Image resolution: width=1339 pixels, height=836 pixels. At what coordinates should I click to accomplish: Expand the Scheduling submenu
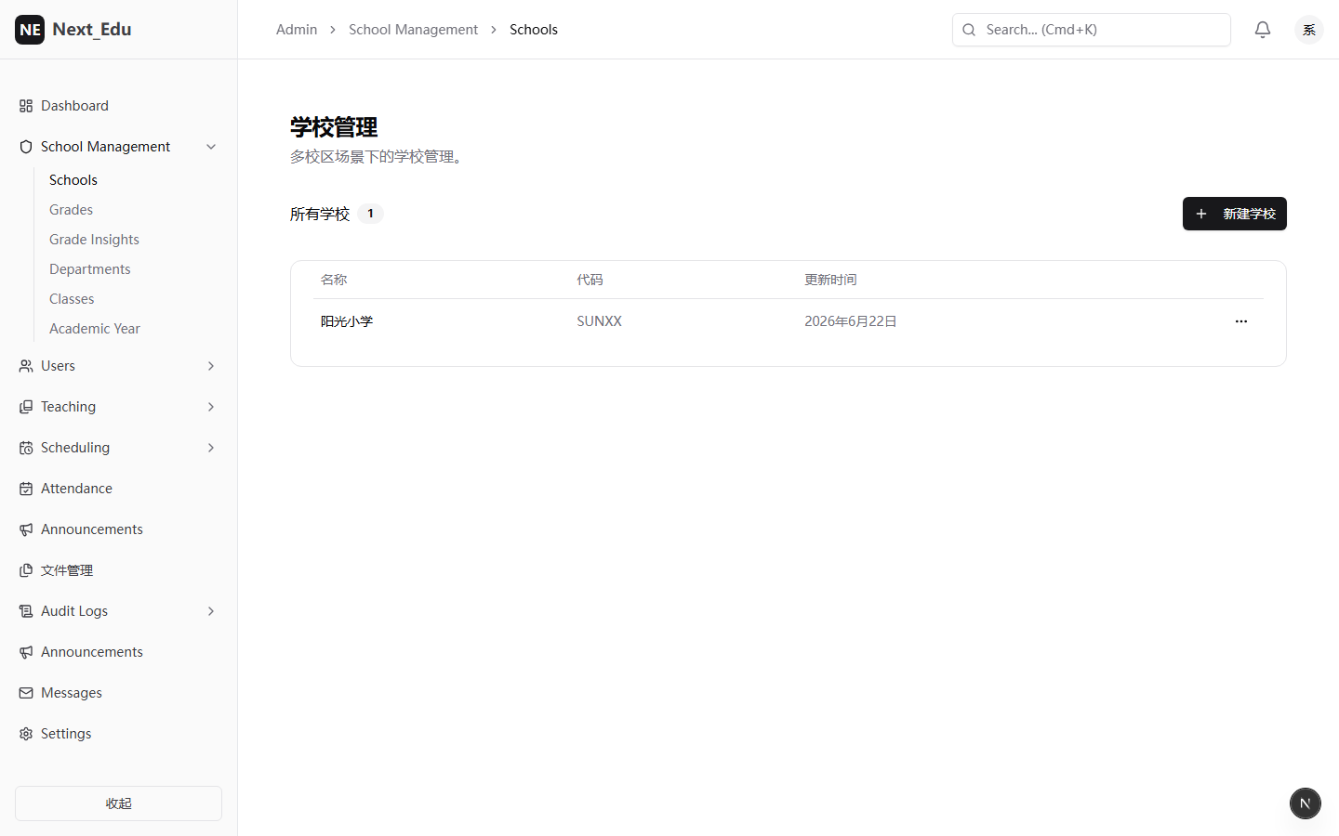click(211, 448)
